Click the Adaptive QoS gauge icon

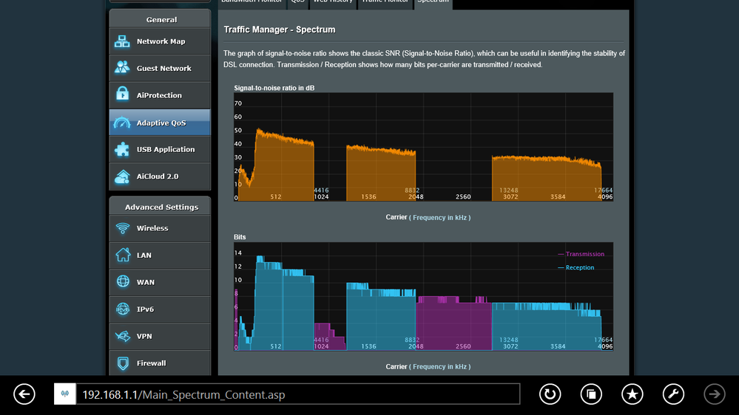point(122,123)
